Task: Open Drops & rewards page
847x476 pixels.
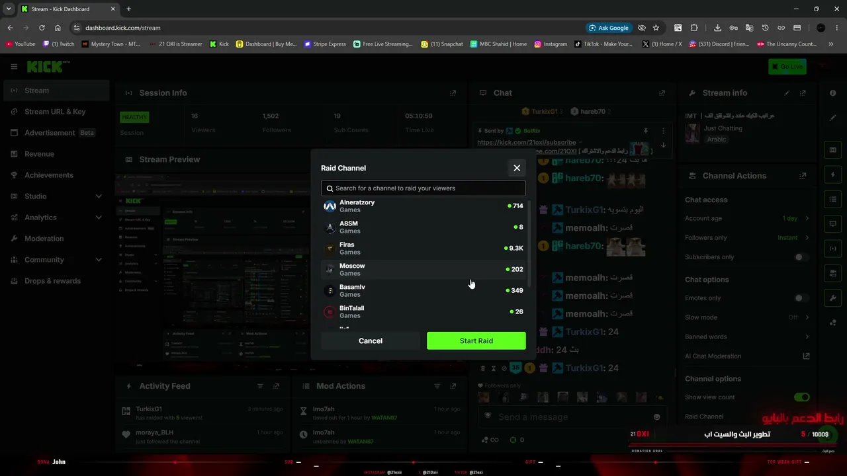Action: 56,281
